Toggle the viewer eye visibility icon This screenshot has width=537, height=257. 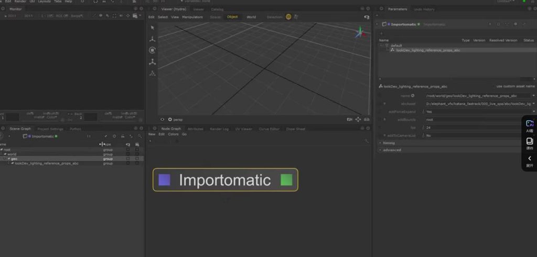(162, 119)
